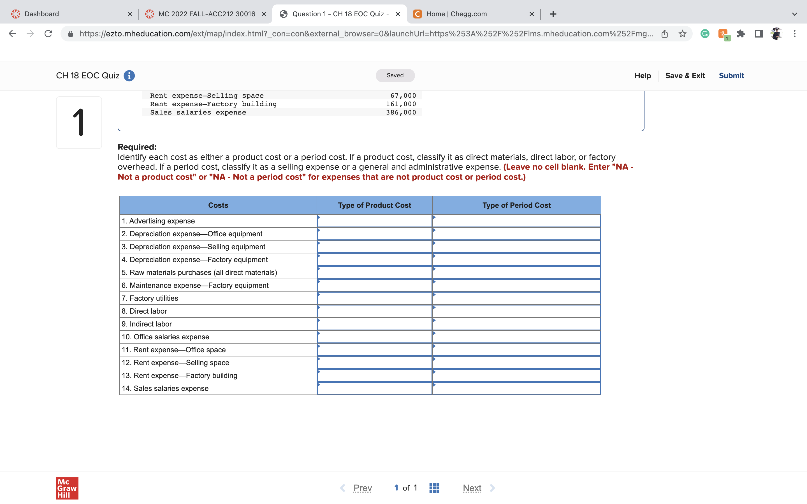Click the Saved status pill
Screen dimensions: 807x504
395,75
